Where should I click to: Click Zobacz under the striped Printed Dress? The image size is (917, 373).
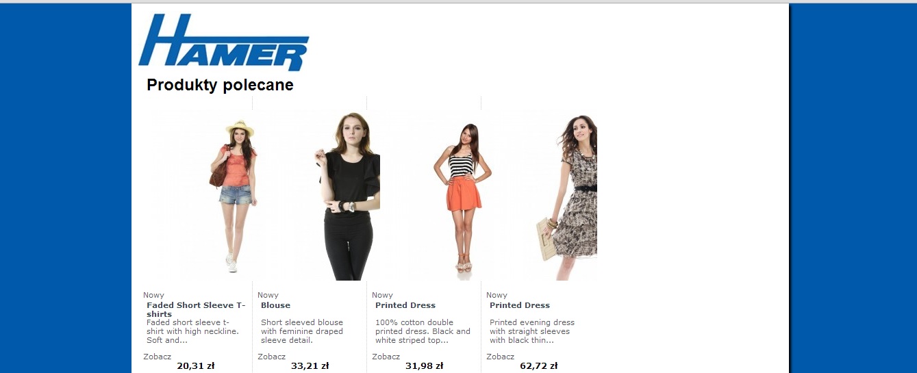(x=386, y=357)
